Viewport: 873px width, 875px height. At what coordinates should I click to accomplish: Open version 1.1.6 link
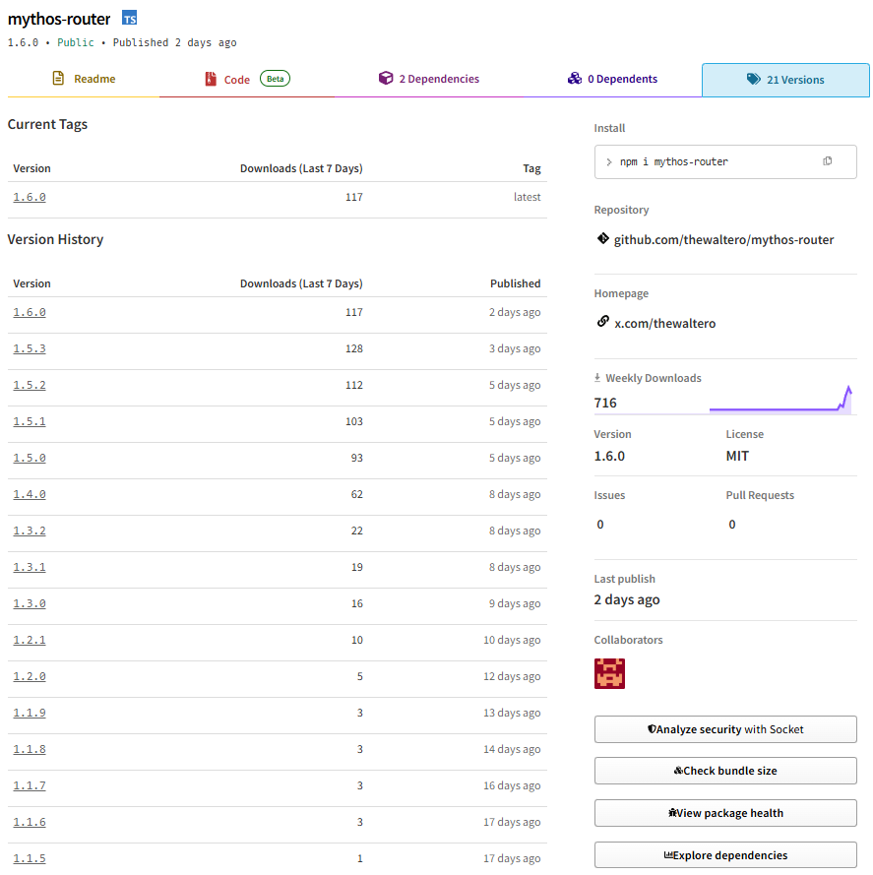[30, 822]
